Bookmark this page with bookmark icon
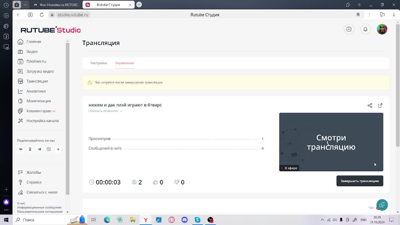 tap(358, 15)
